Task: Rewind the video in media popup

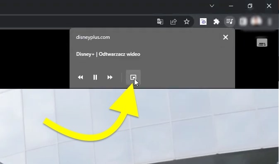Action: tap(80, 77)
